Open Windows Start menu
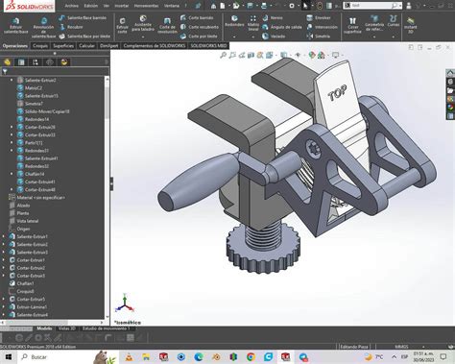455x364 pixels. [9, 356]
